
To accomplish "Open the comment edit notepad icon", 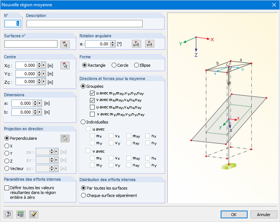I will pos(34,214).
